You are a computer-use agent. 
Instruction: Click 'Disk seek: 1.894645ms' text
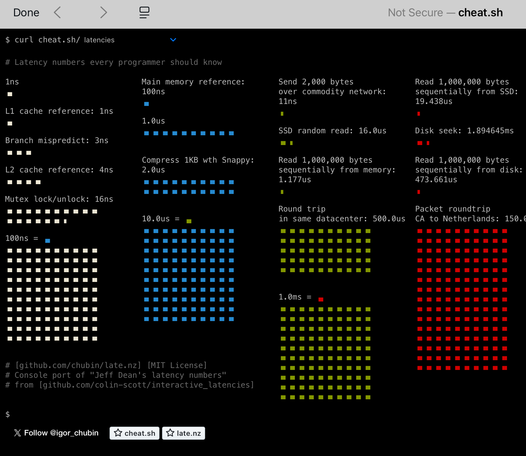click(x=464, y=131)
